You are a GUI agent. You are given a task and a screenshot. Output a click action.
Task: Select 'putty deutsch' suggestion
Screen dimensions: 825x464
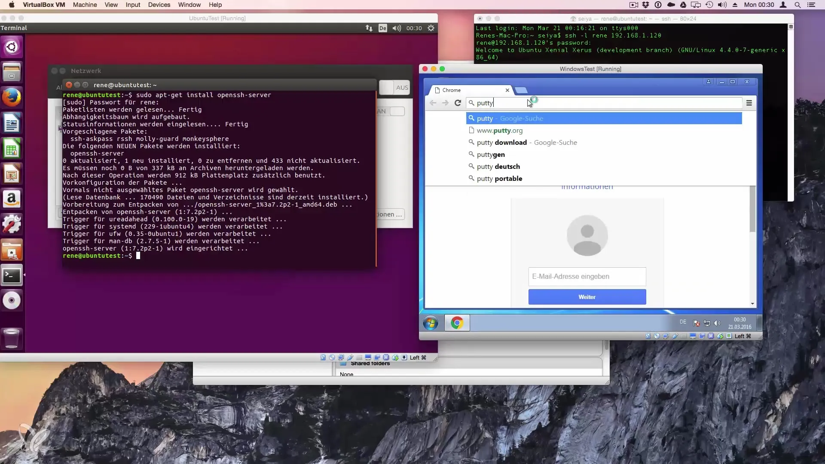[604, 166]
